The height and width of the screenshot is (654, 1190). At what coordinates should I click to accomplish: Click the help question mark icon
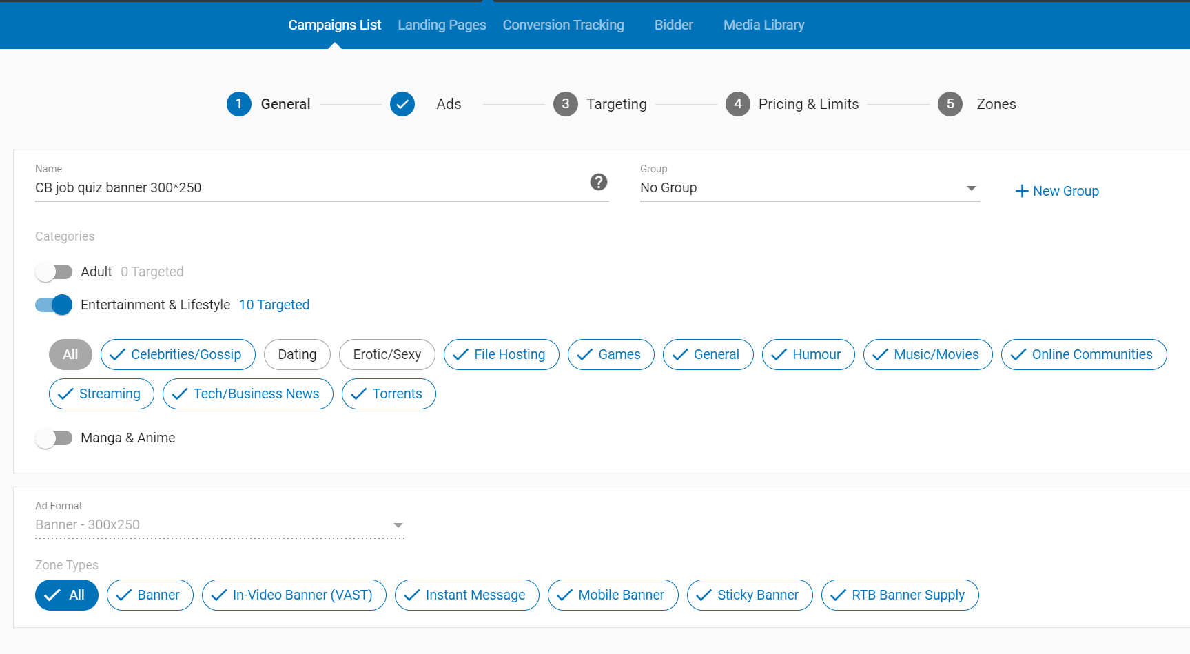tap(598, 182)
